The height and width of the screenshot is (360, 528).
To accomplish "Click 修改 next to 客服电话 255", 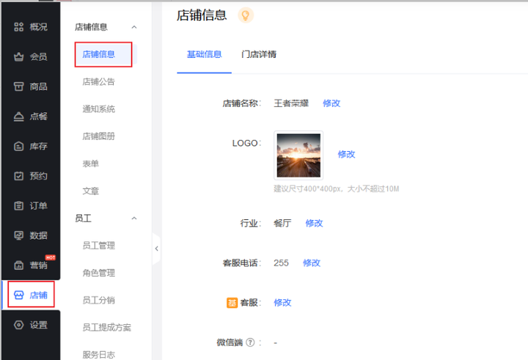I will (312, 262).
